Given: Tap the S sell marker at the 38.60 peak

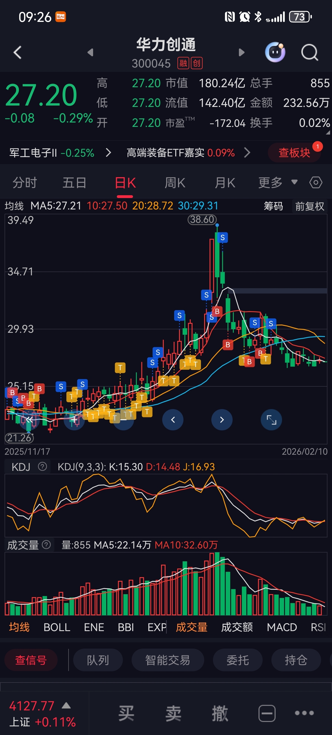Looking at the screenshot, I should click(222, 237).
